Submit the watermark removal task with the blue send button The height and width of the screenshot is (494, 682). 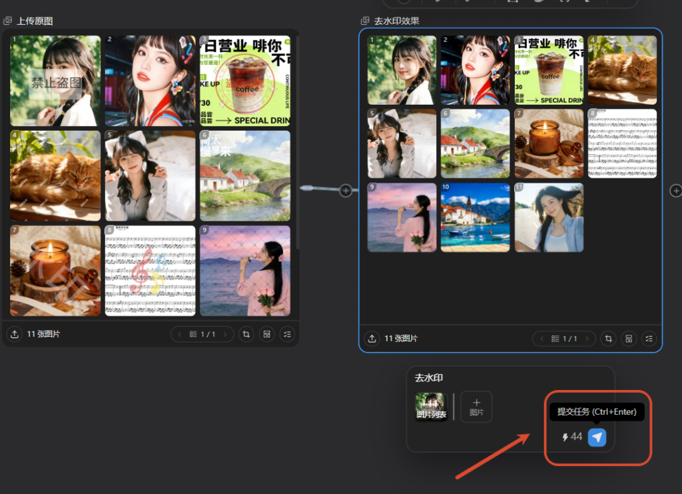[x=597, y=437]
